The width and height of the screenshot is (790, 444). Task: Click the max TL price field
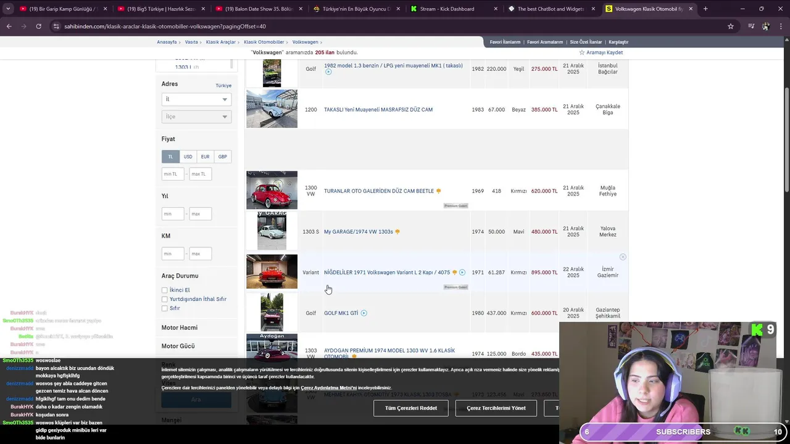[201, 174]
